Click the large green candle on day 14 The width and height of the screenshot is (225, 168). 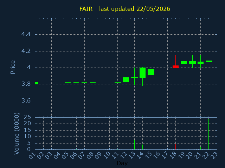click(x=142, y=72)
